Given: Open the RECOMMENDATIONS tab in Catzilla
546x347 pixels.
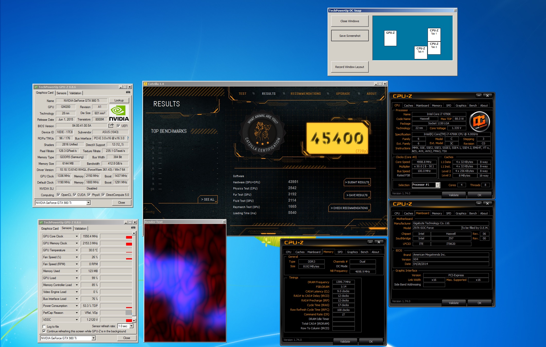Looking at the screenshot, I should coord(305,94).
